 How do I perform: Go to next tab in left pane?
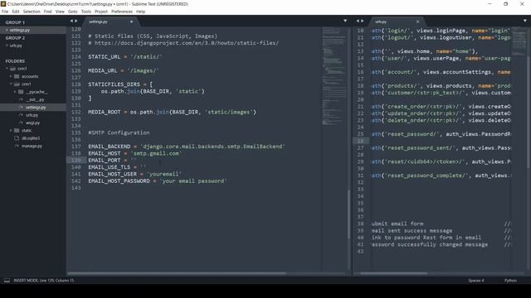tap(76, 21)
